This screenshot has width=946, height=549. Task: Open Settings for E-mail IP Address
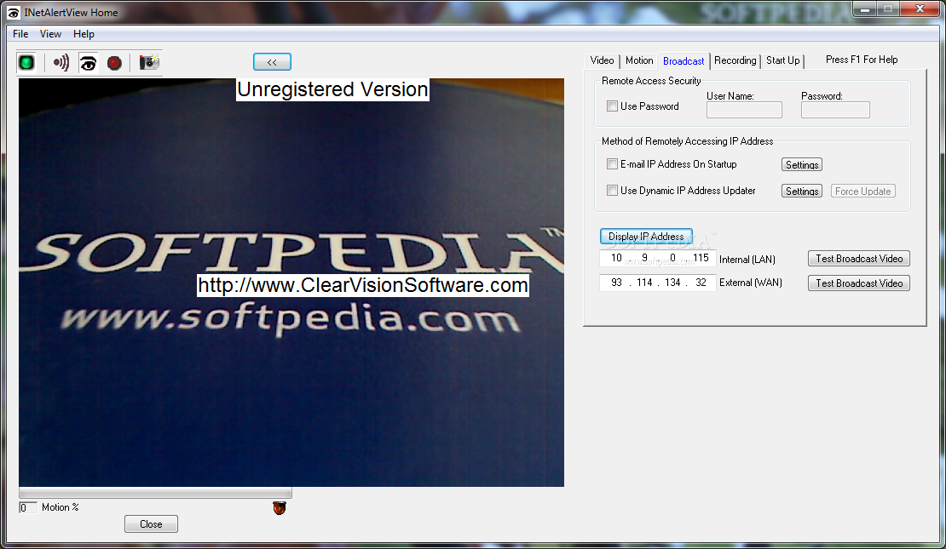(x=802, y=164)
